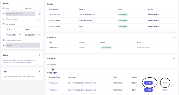Open the 'different email' row

112,21
